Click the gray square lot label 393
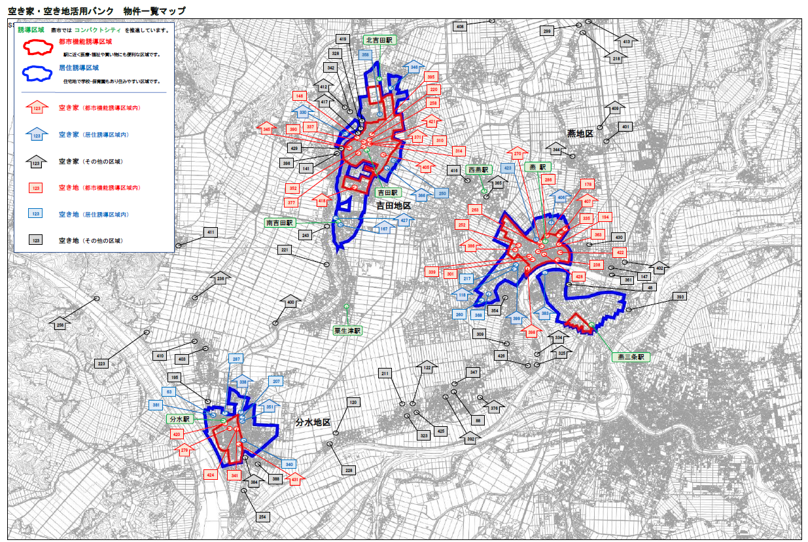Image resolution: width=808 pixels, height=542 pixels. [x=680, y=297]
